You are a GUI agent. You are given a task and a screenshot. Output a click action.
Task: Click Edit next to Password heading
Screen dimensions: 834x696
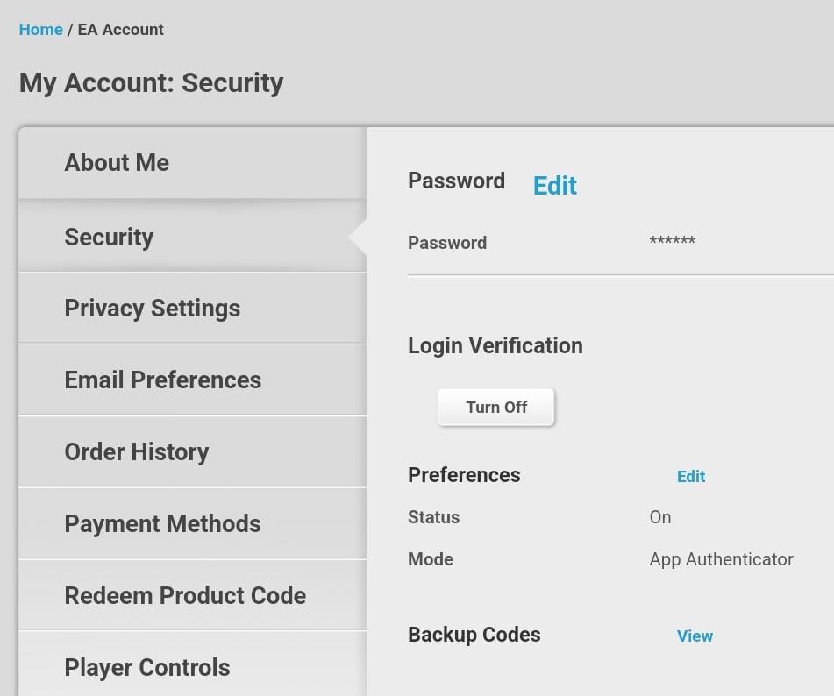[x=554, y=186]
